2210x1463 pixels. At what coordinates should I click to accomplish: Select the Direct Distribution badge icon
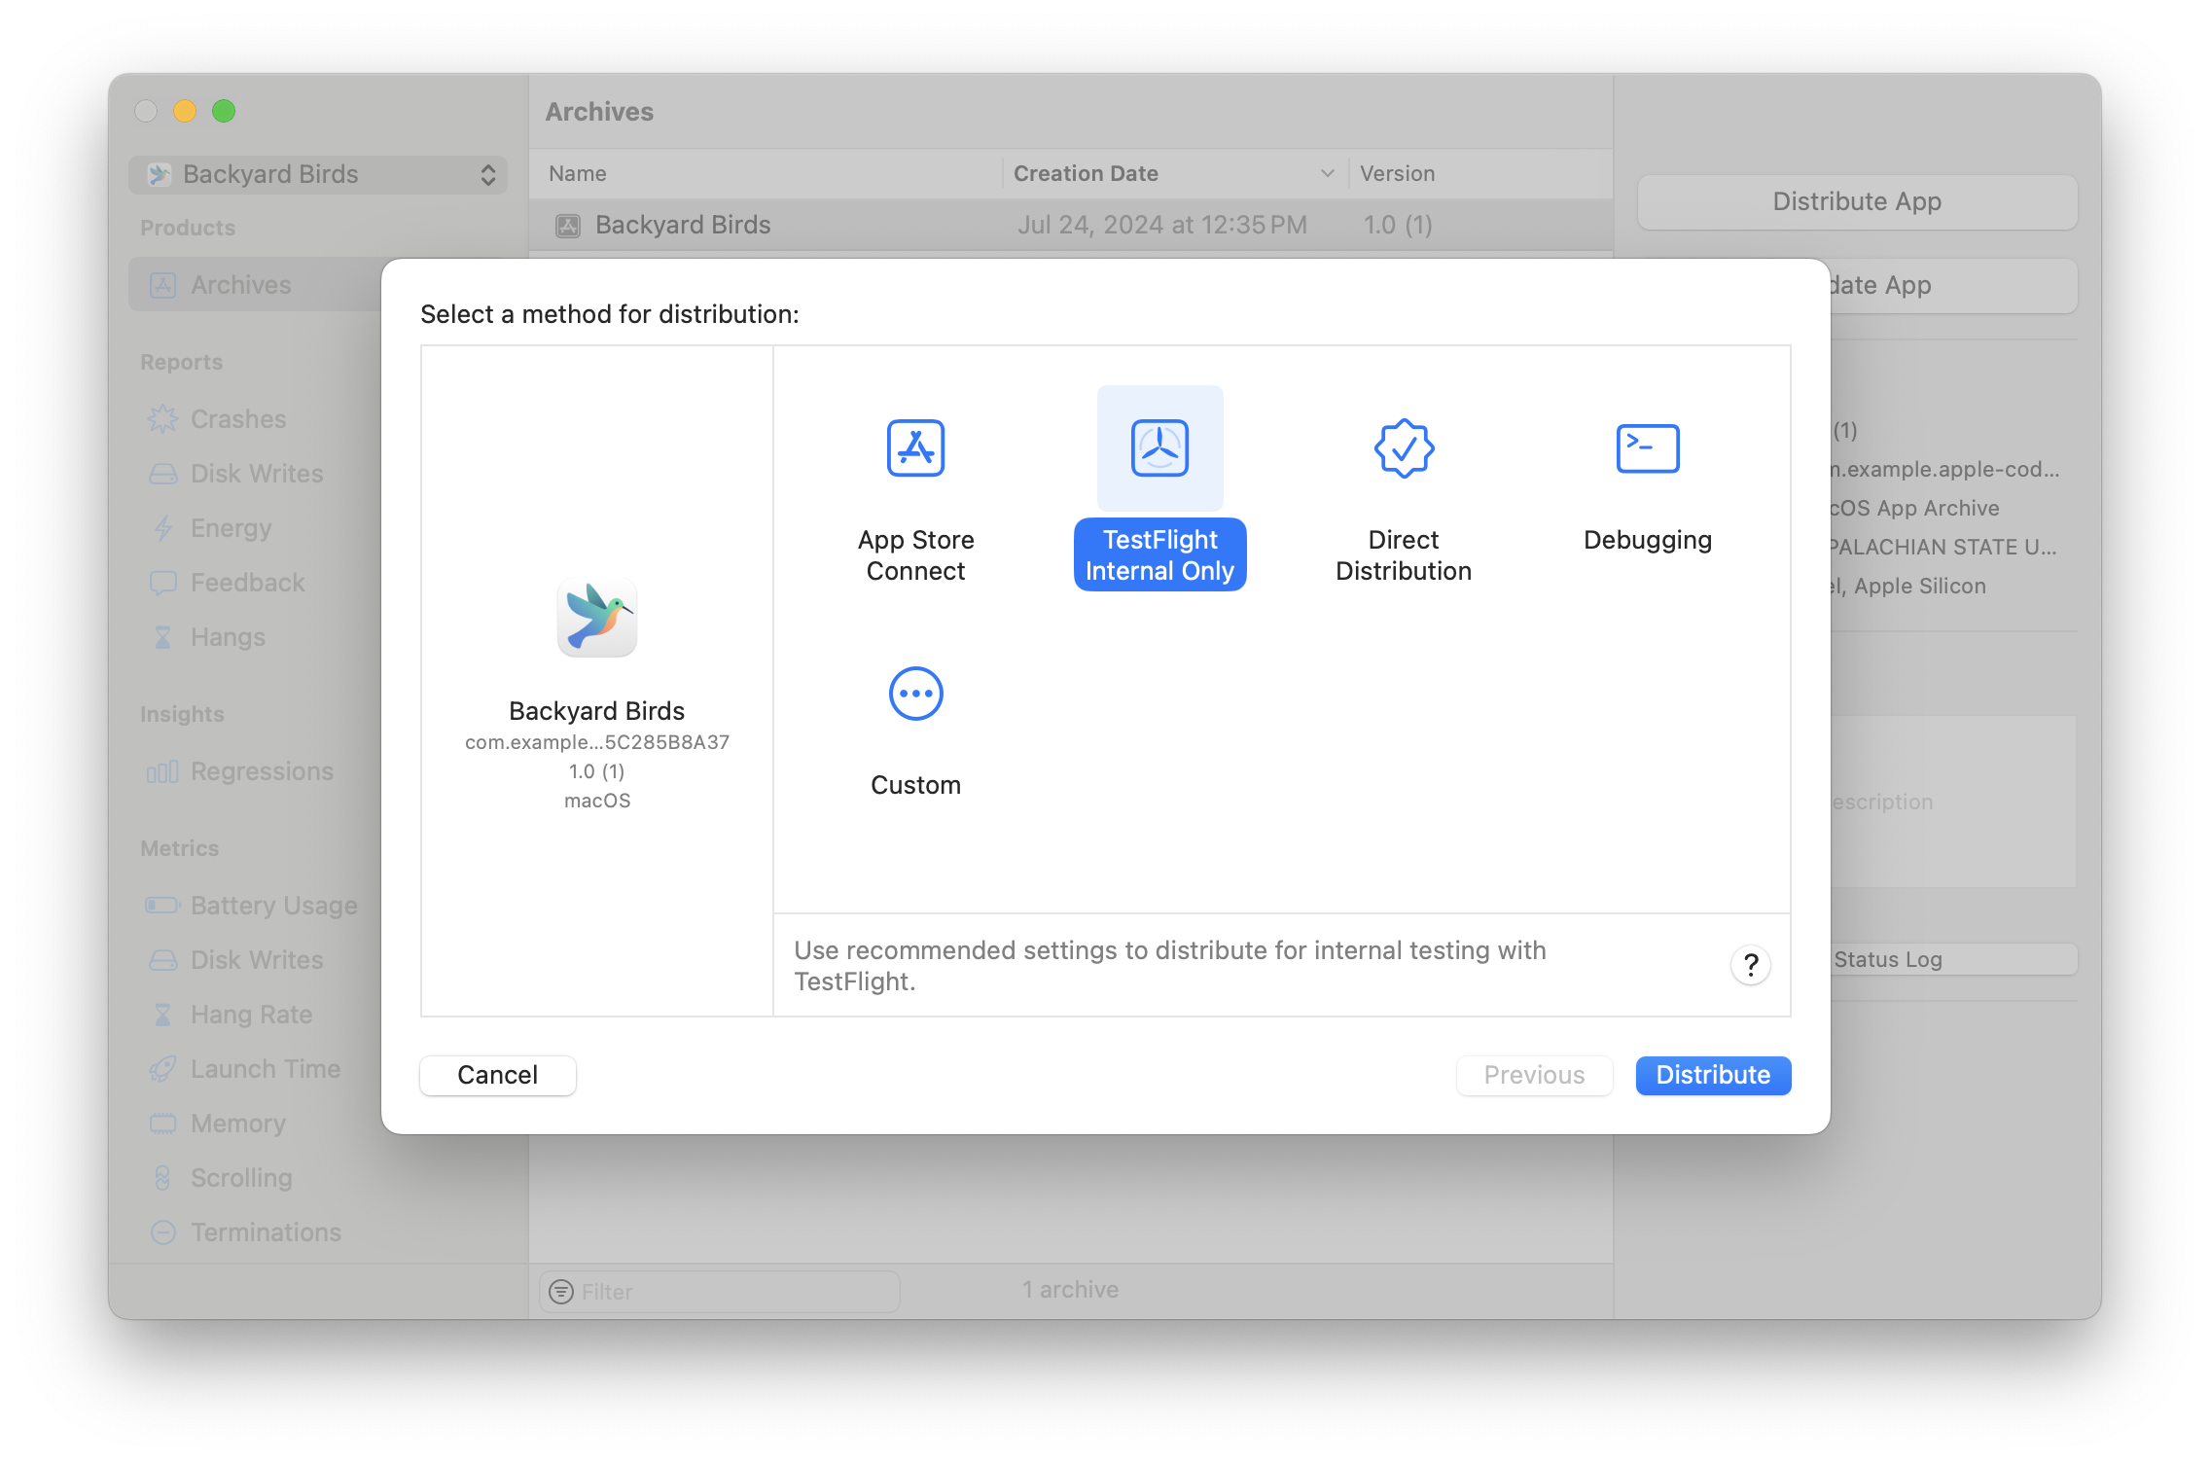pyautogui.click(x=1404, y=448)
